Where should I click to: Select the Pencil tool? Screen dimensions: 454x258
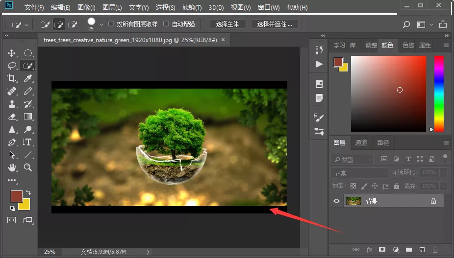tap(28, 91)
